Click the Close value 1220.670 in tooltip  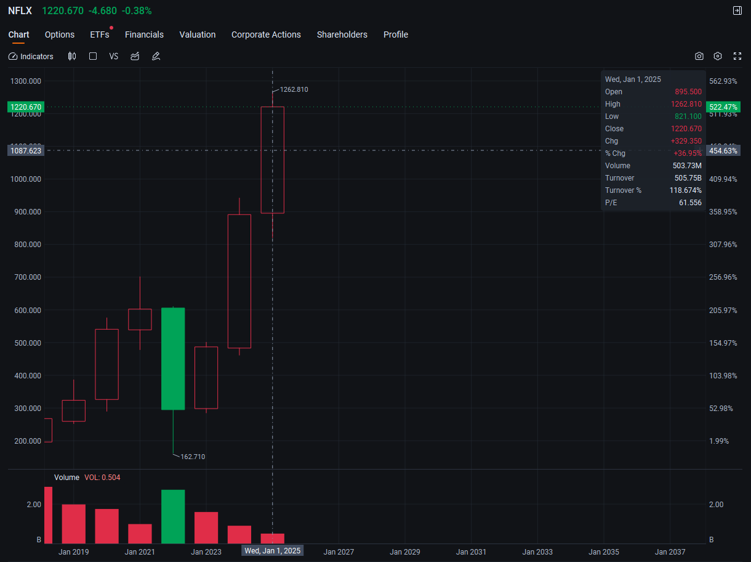click(686, 129)
